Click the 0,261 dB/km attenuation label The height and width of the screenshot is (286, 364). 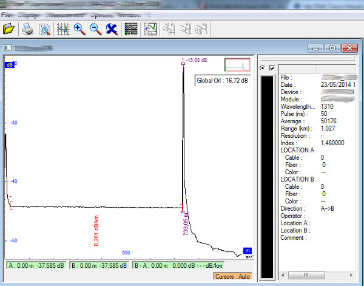click(x=96, y=231)
